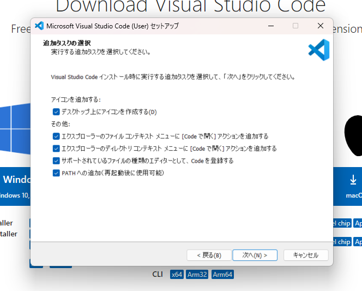
Task: Click the macOS download arrow icon
Action: tap(353, 180)
